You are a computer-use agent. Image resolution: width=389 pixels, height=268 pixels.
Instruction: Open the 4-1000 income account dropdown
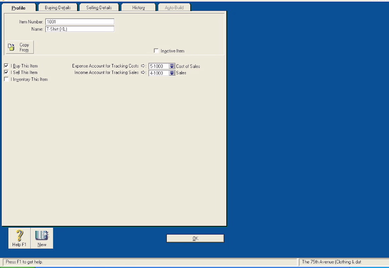pos(172,73)
